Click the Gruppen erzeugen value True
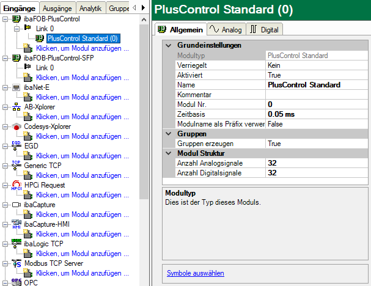Viewport: 371px width, 286px height. click(x=317, y=144)
